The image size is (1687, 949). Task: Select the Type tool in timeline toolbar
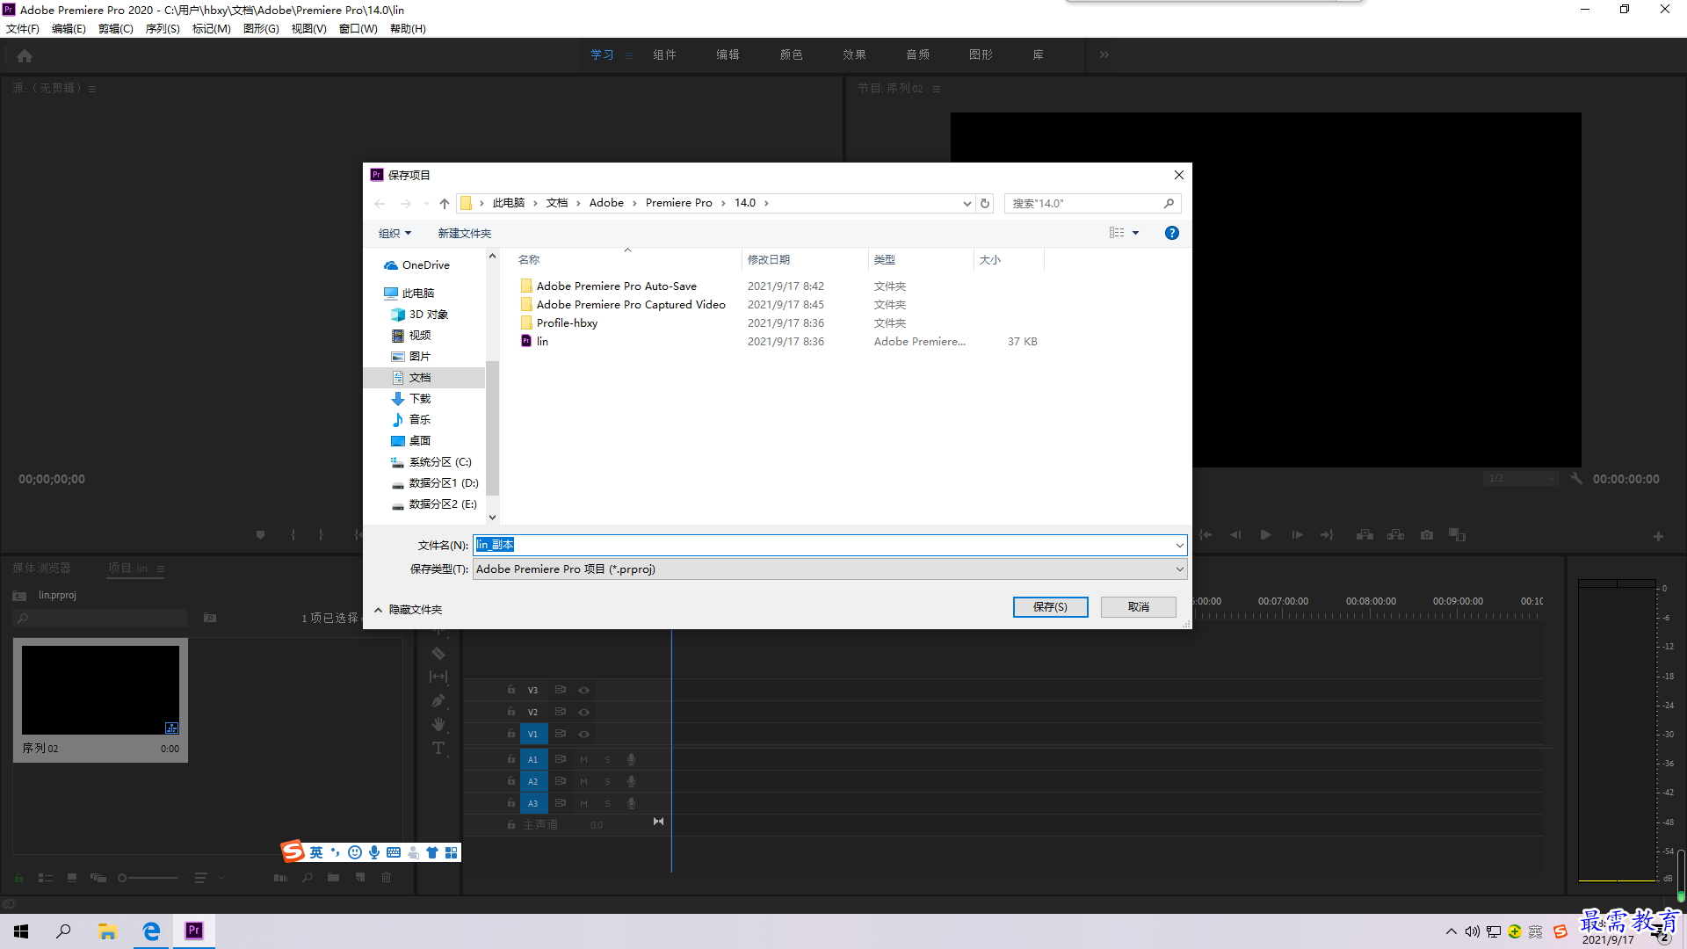tap(438, 748)
